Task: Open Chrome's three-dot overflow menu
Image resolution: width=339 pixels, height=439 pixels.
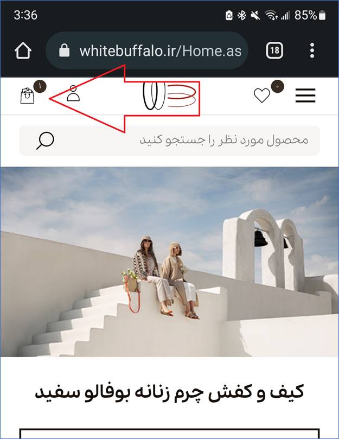Action: 312,50
